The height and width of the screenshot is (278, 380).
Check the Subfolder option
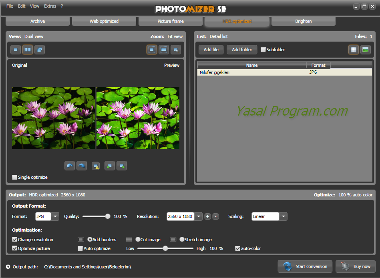[x=263, y=50]
